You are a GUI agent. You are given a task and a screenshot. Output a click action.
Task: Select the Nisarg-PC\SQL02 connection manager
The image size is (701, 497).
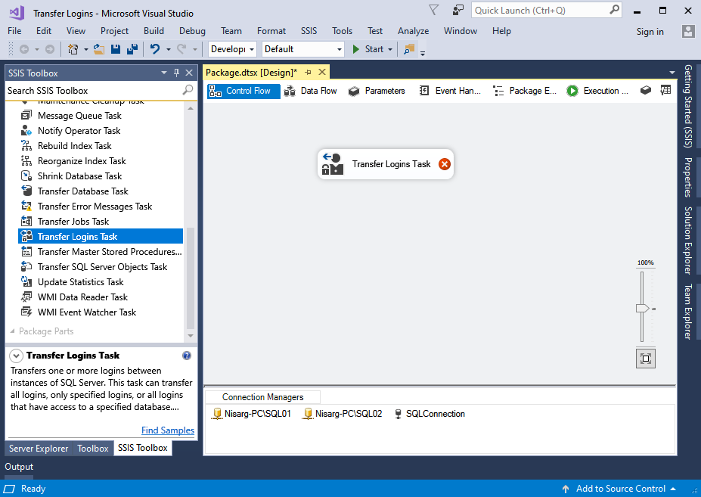[343, 414]
